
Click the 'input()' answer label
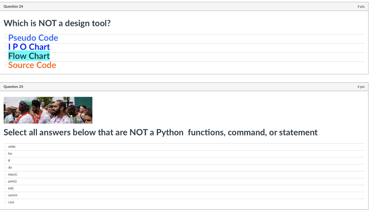point(13,175)
